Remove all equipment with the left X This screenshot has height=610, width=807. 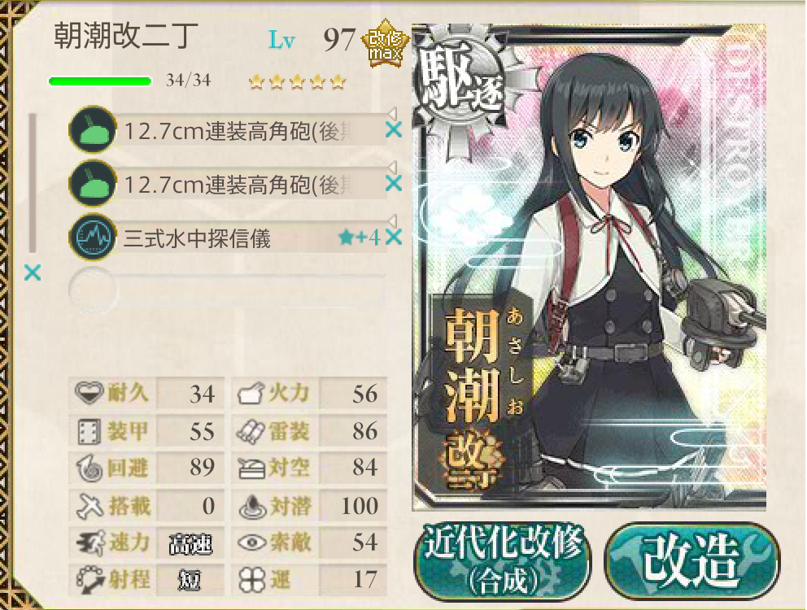(33, 272)
